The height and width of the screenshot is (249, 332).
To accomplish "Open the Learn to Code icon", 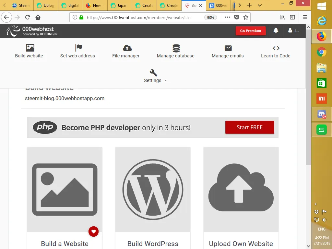I will pyautogui.click(x=276, y=48).
